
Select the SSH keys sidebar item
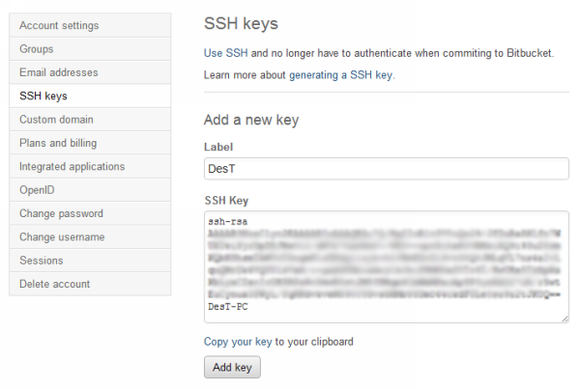click(x=43, y=96)
